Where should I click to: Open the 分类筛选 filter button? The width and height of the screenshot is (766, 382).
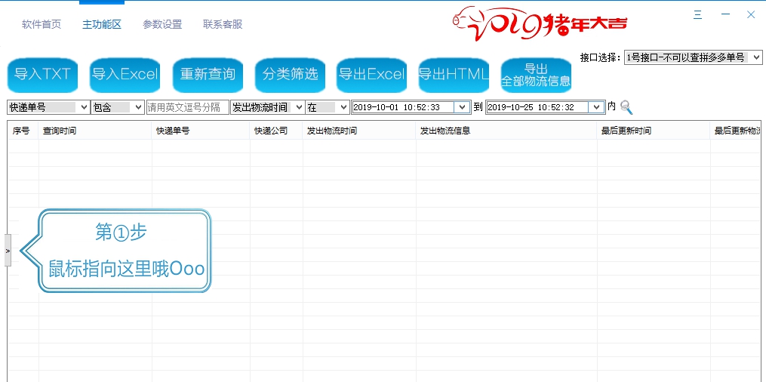[290, 75]
